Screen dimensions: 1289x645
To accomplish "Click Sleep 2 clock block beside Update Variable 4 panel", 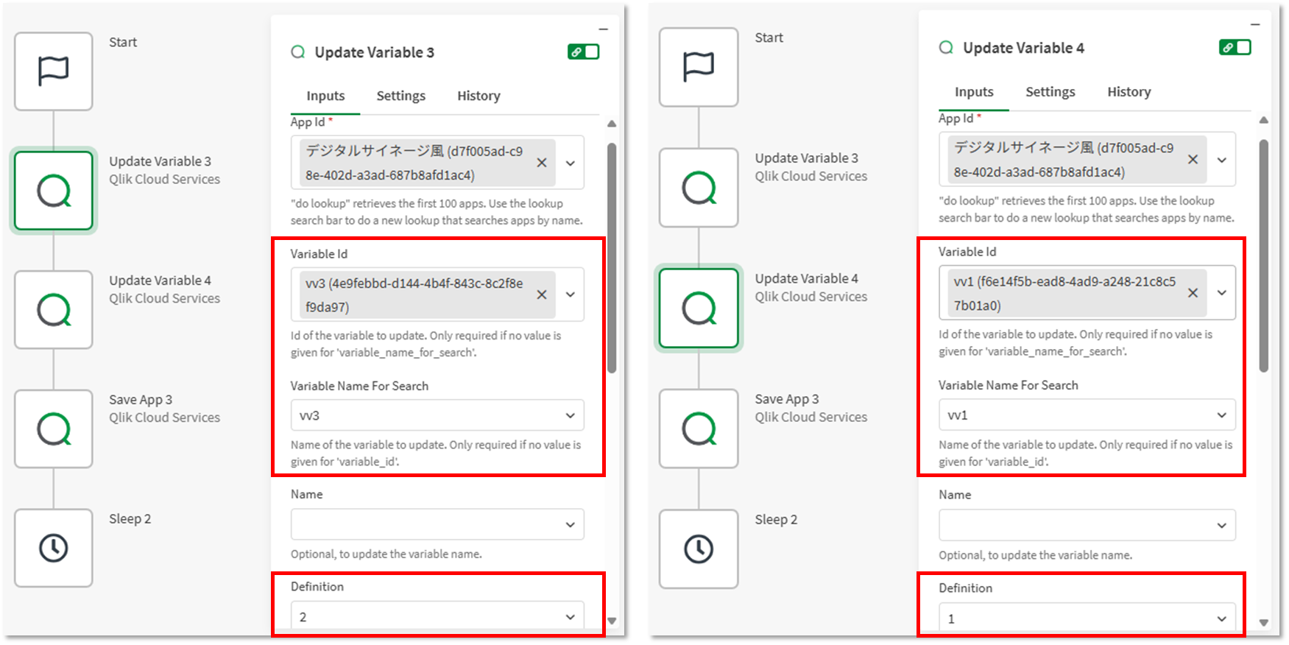I will [x=699, y=549].
